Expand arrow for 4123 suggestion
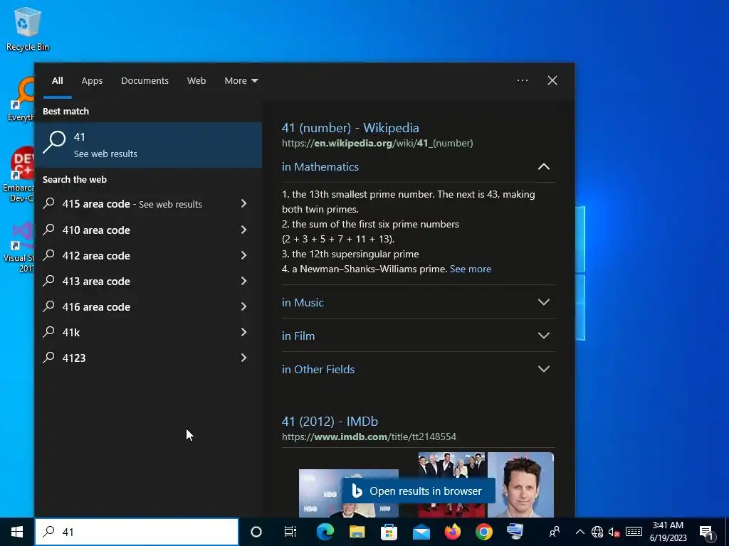Viewport: 729px width, 546px height. pos(243,358)
